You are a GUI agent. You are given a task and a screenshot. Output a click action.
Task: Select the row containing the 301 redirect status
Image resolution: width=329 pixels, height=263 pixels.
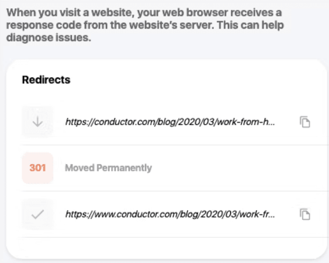[x=175, y=168]
